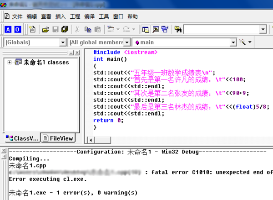The image size is (273, 200).
Task: Open the main function dropdown arrow
Action: coord(233,42)
